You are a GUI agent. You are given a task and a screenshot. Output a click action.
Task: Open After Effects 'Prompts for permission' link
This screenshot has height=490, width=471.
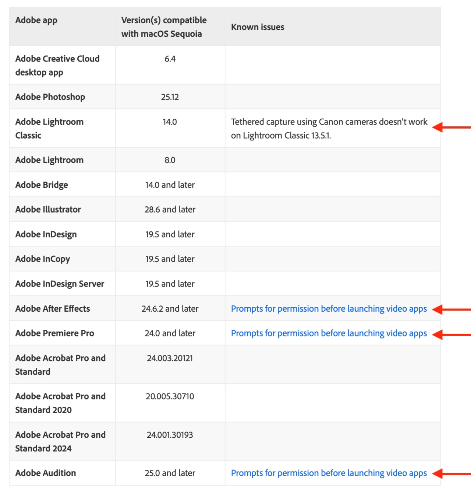[x=329, y=309]
